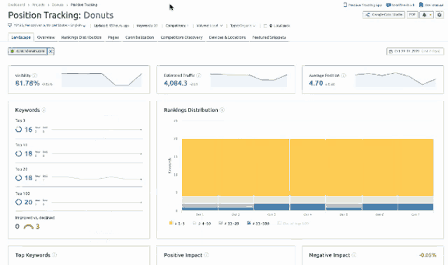Viewport: 448px width, 265px height.
Task: Click the Top 10 keywords count 18
Action: tap(28, 154)
